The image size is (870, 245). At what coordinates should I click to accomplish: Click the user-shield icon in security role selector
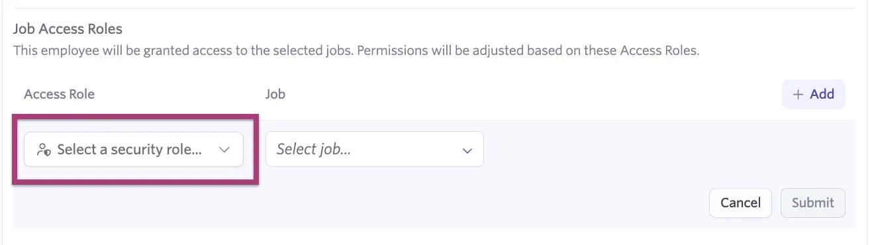pyautogui.click(x=44, y=150)
